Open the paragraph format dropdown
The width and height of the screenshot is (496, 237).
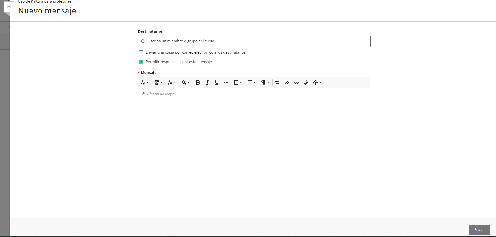point(265,83)
